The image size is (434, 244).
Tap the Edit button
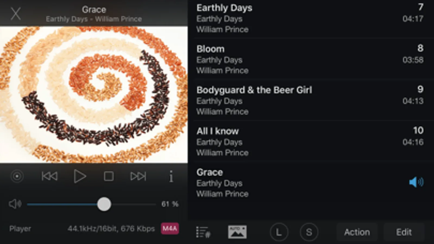[x=404, y=232]
